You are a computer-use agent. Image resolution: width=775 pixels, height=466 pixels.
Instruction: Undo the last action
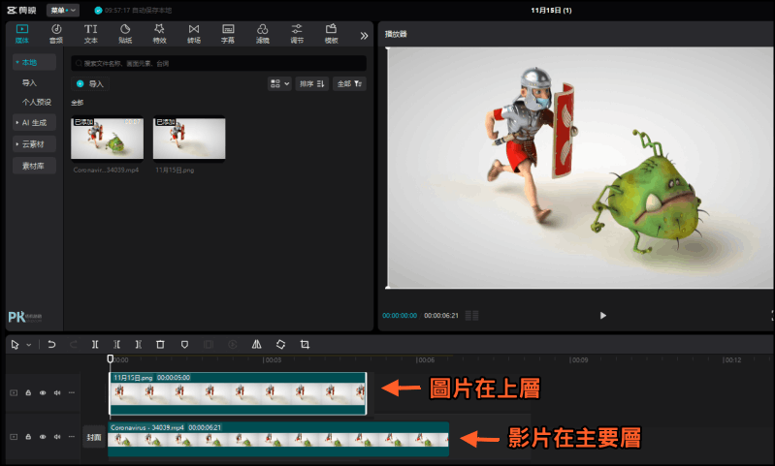tap(51, 345)
